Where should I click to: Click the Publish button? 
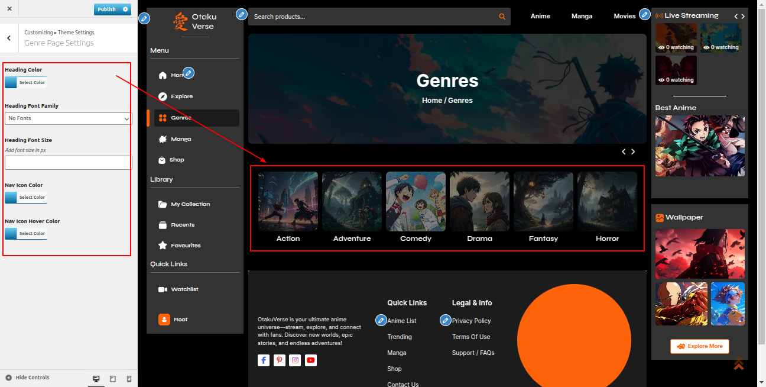tap(107, 9)
